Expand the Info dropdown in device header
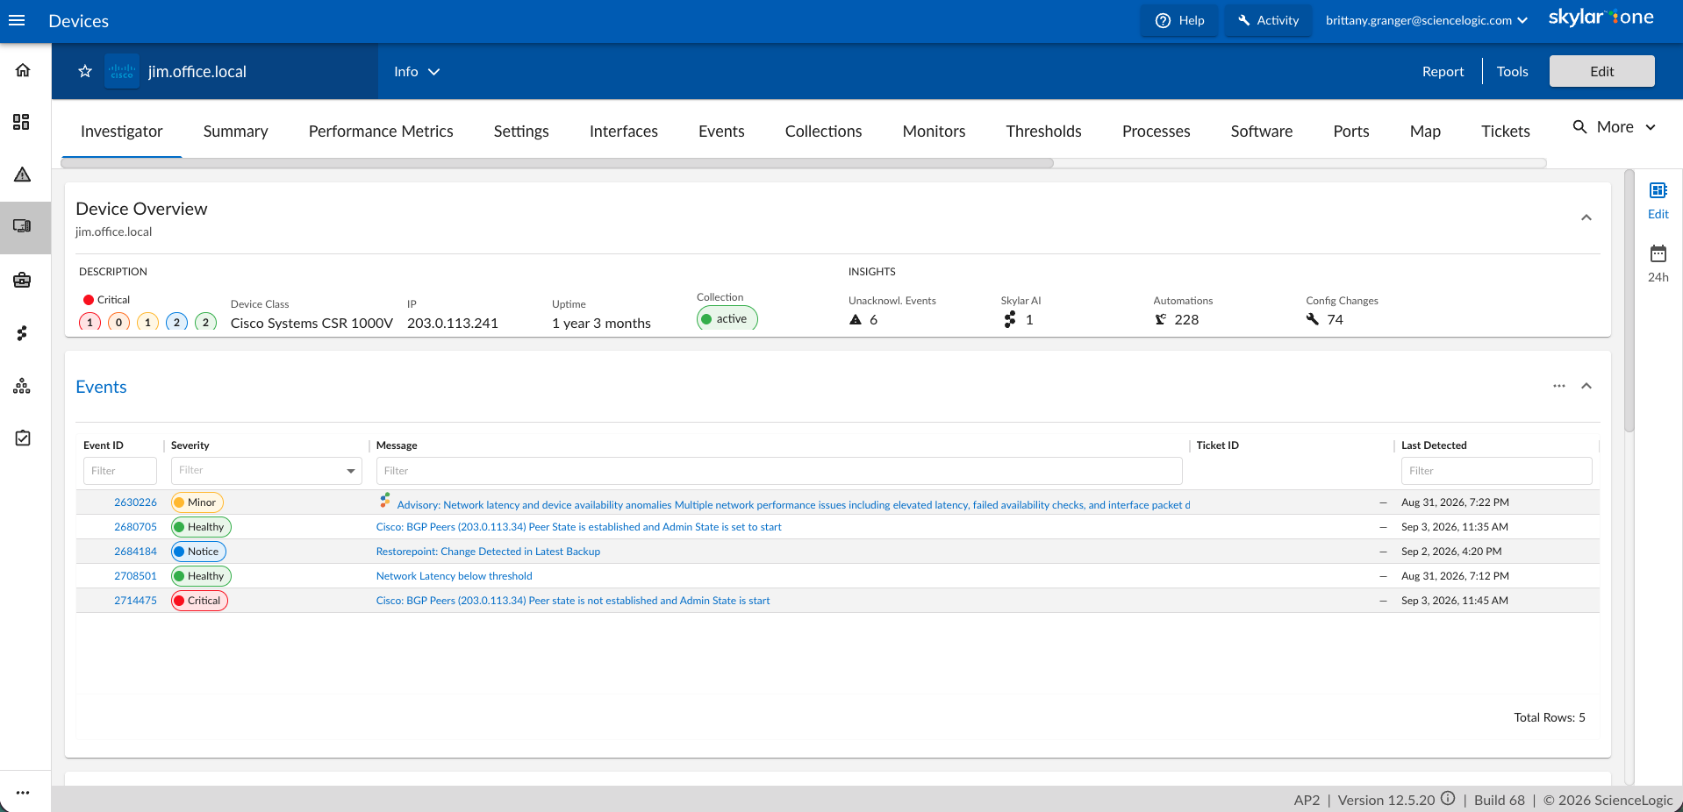 pyautogui.click(x=417, y=72)
